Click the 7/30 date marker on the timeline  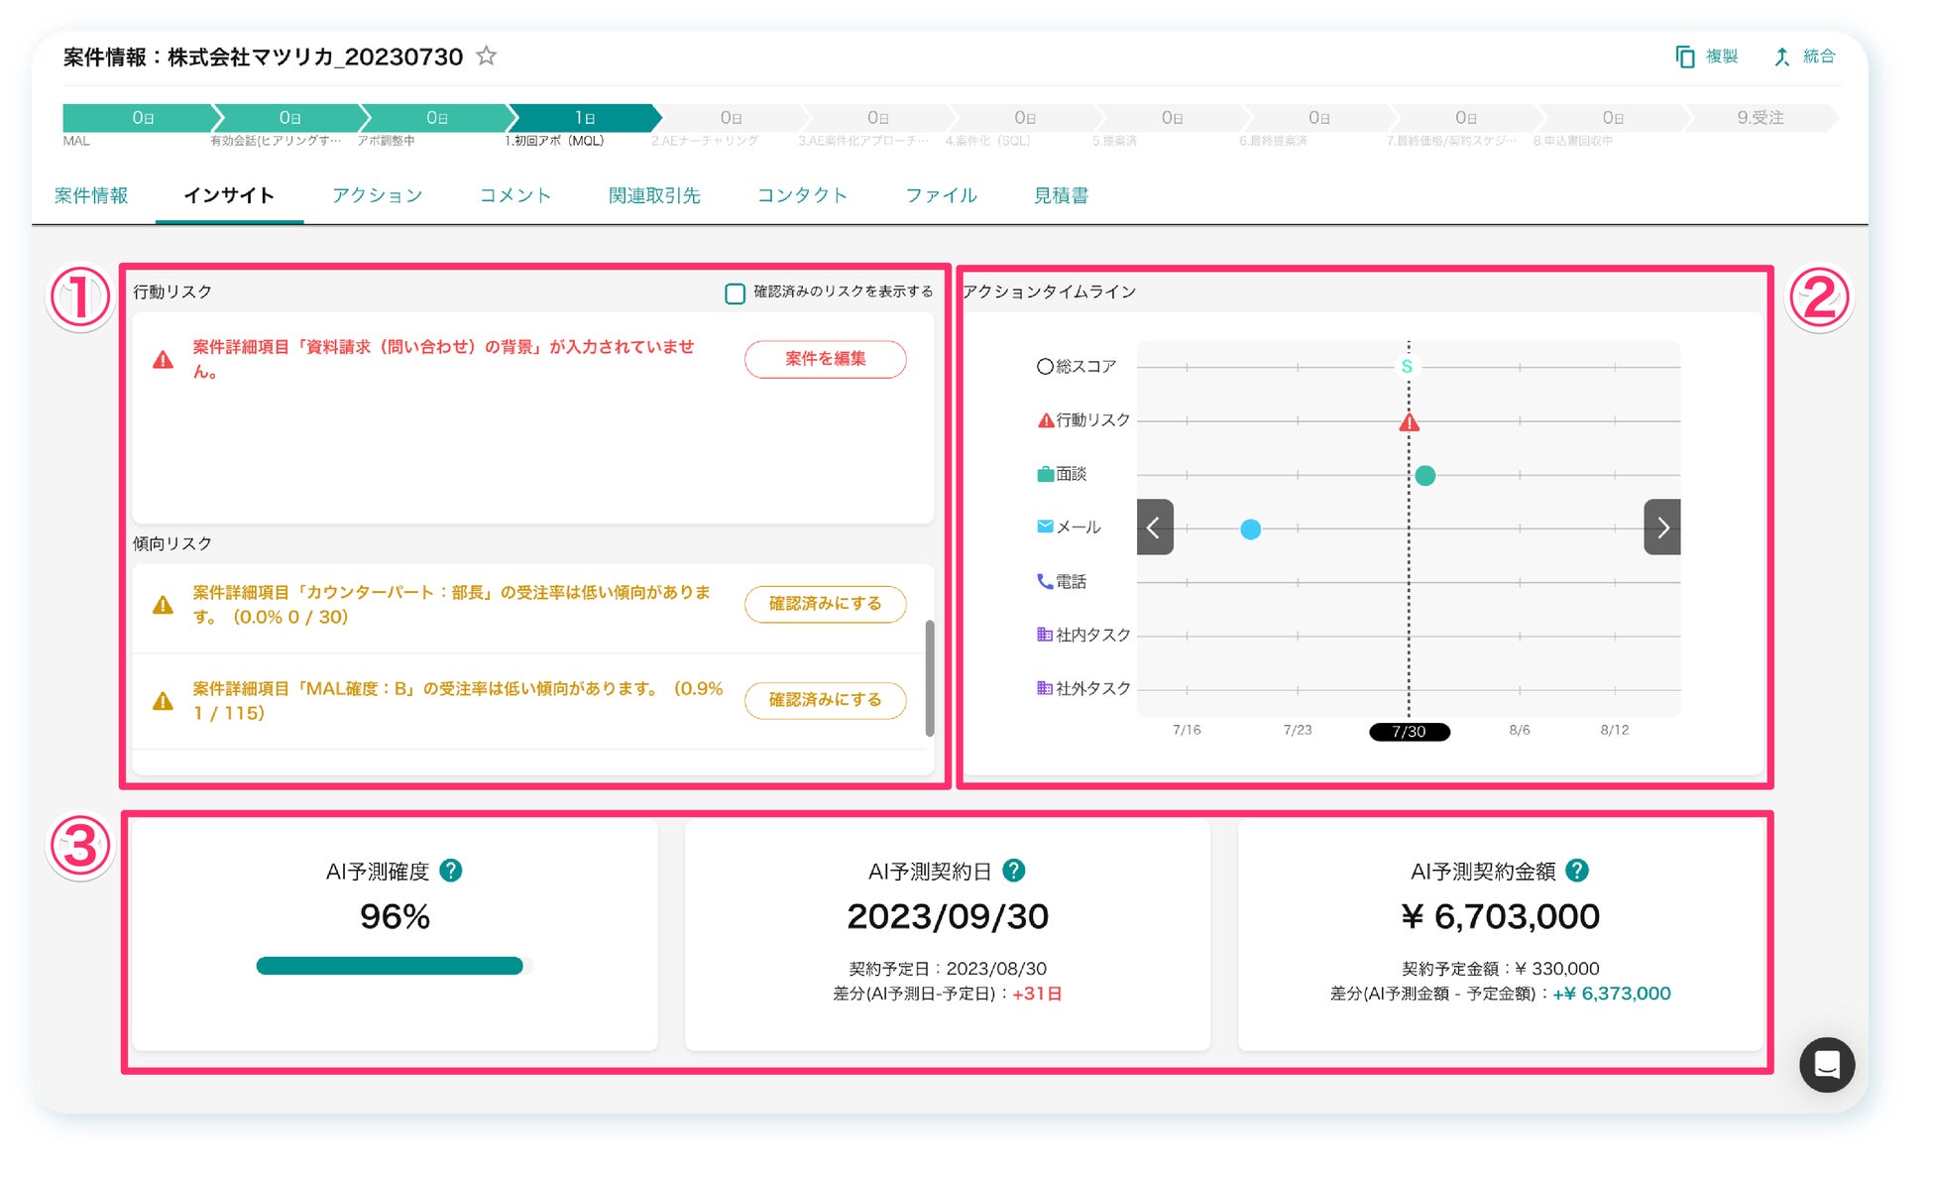(x=1409, y=732)
